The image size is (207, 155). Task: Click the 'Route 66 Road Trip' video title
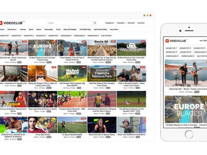click(102, 59)
